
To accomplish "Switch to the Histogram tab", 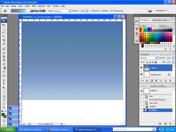I will pyautogui.click(x=157, y=20).
